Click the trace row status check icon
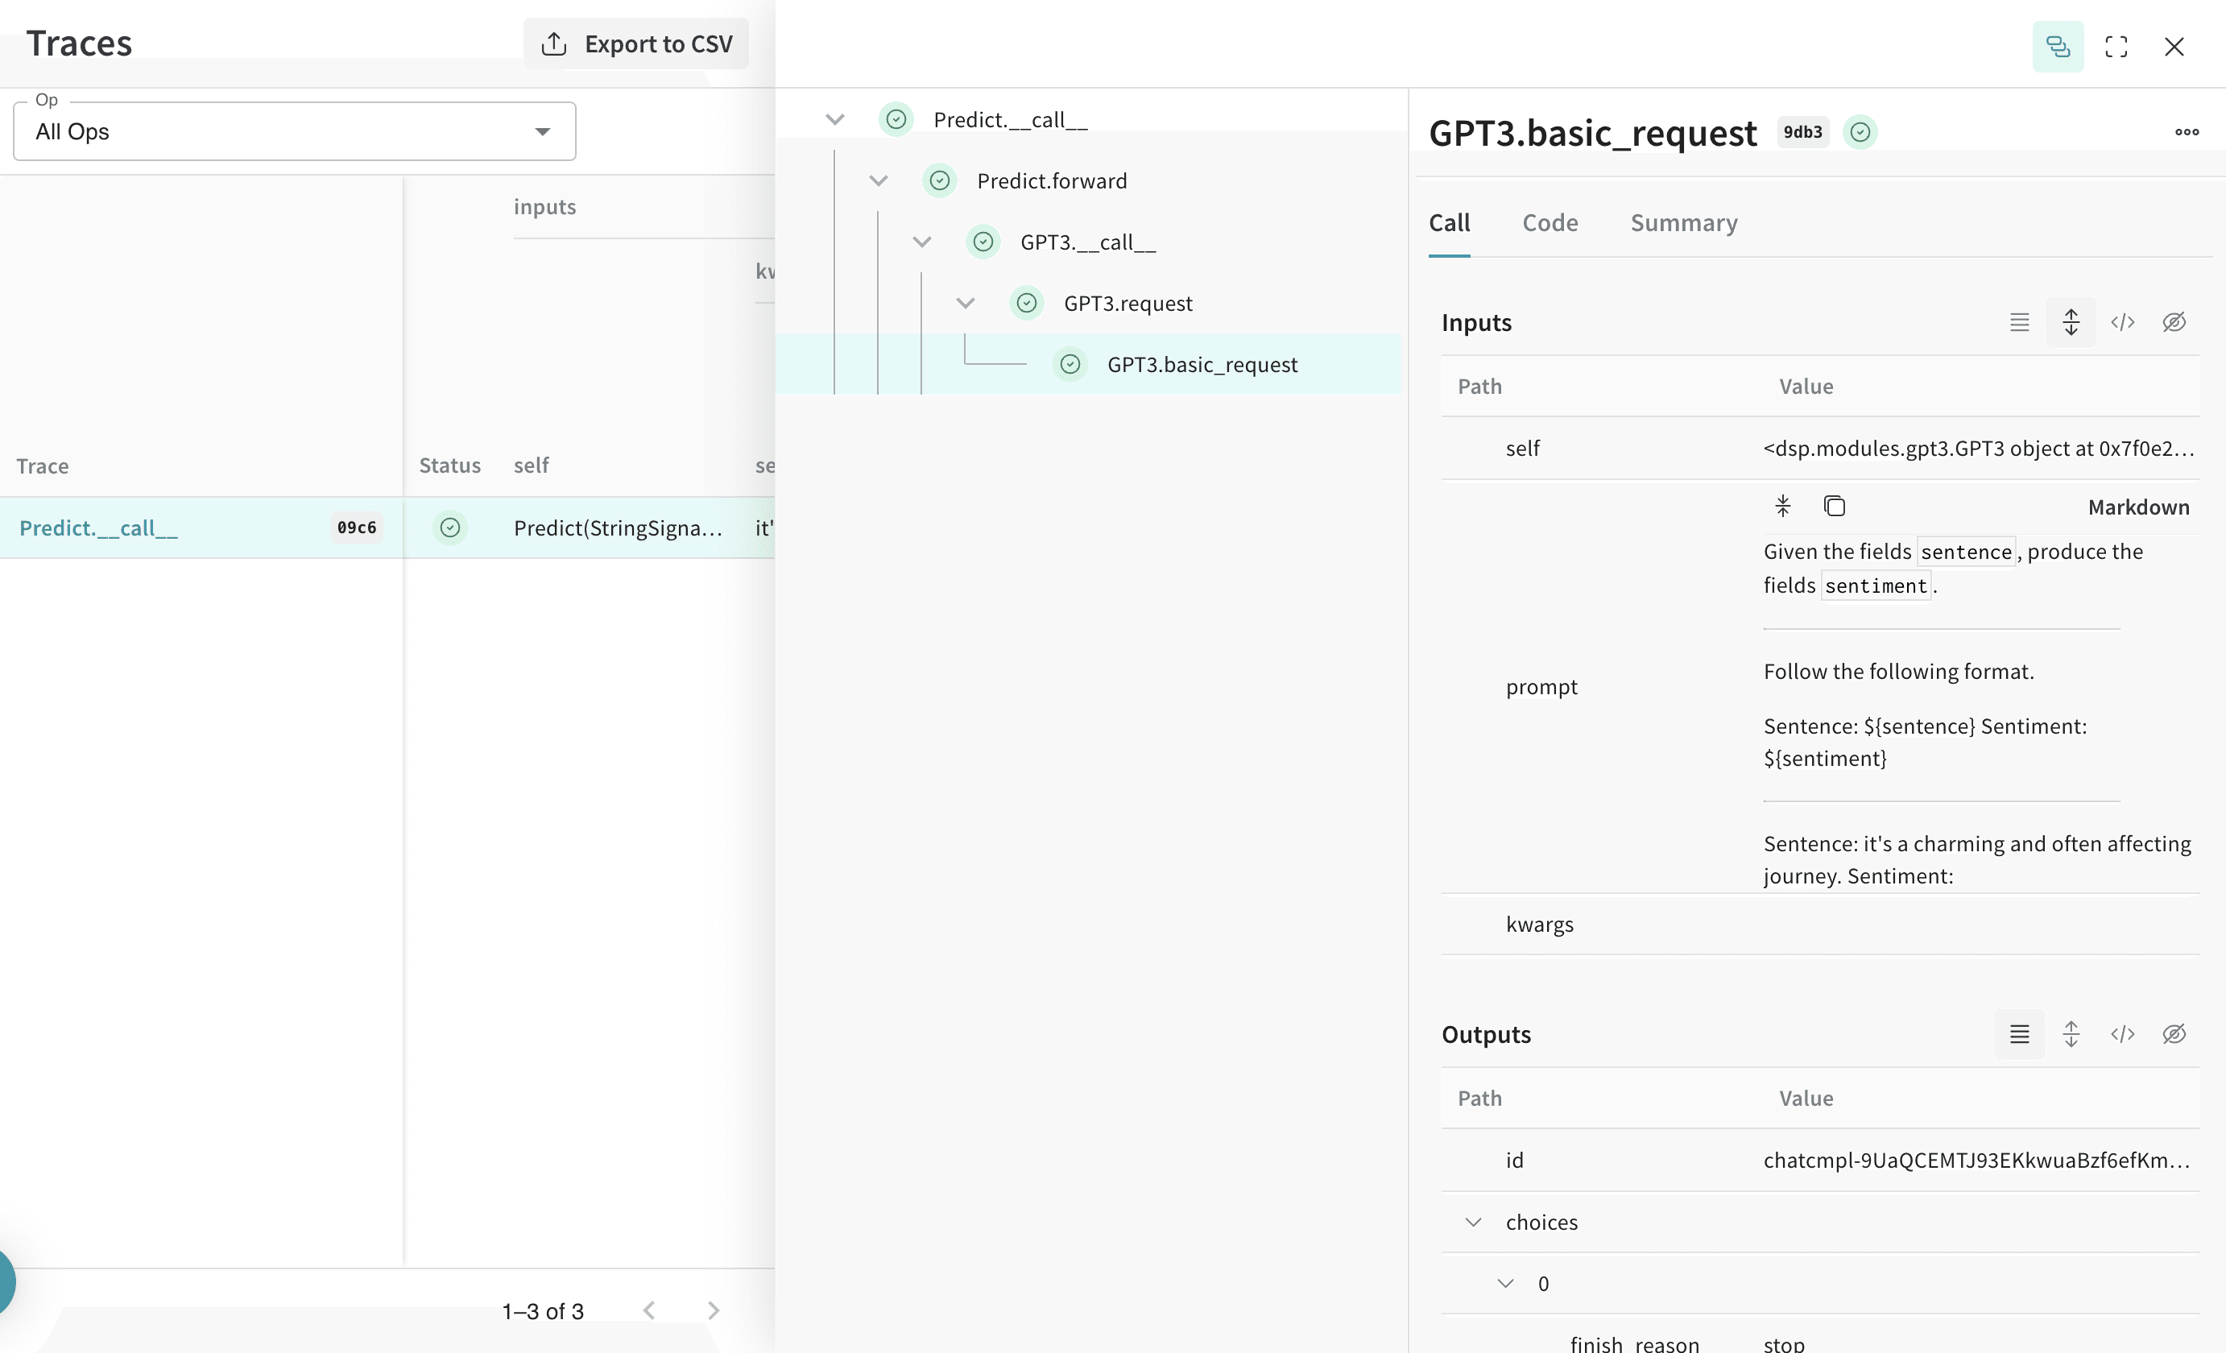This screenshot has width=2226, height=1353. coord(450,528)
